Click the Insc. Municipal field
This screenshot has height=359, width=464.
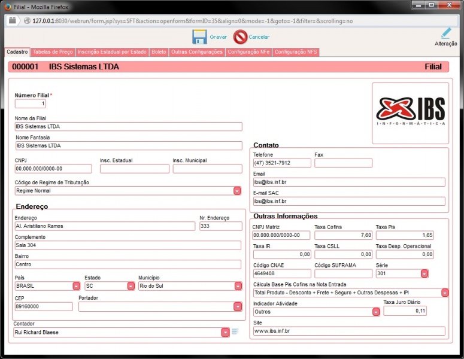[x=207, y=169]
